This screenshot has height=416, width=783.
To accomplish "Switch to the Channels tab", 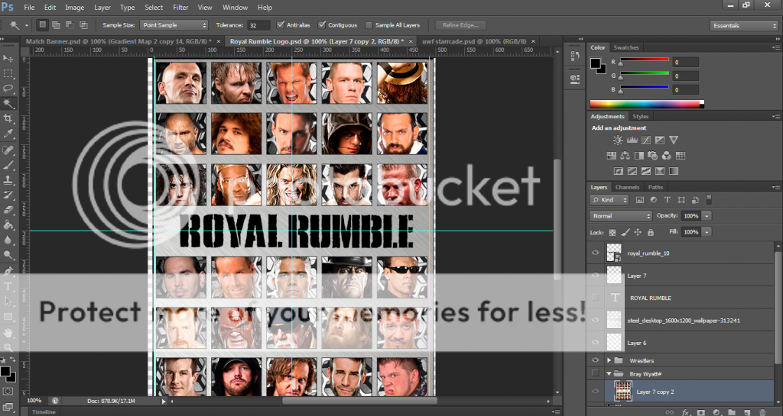I will [627, 187].
